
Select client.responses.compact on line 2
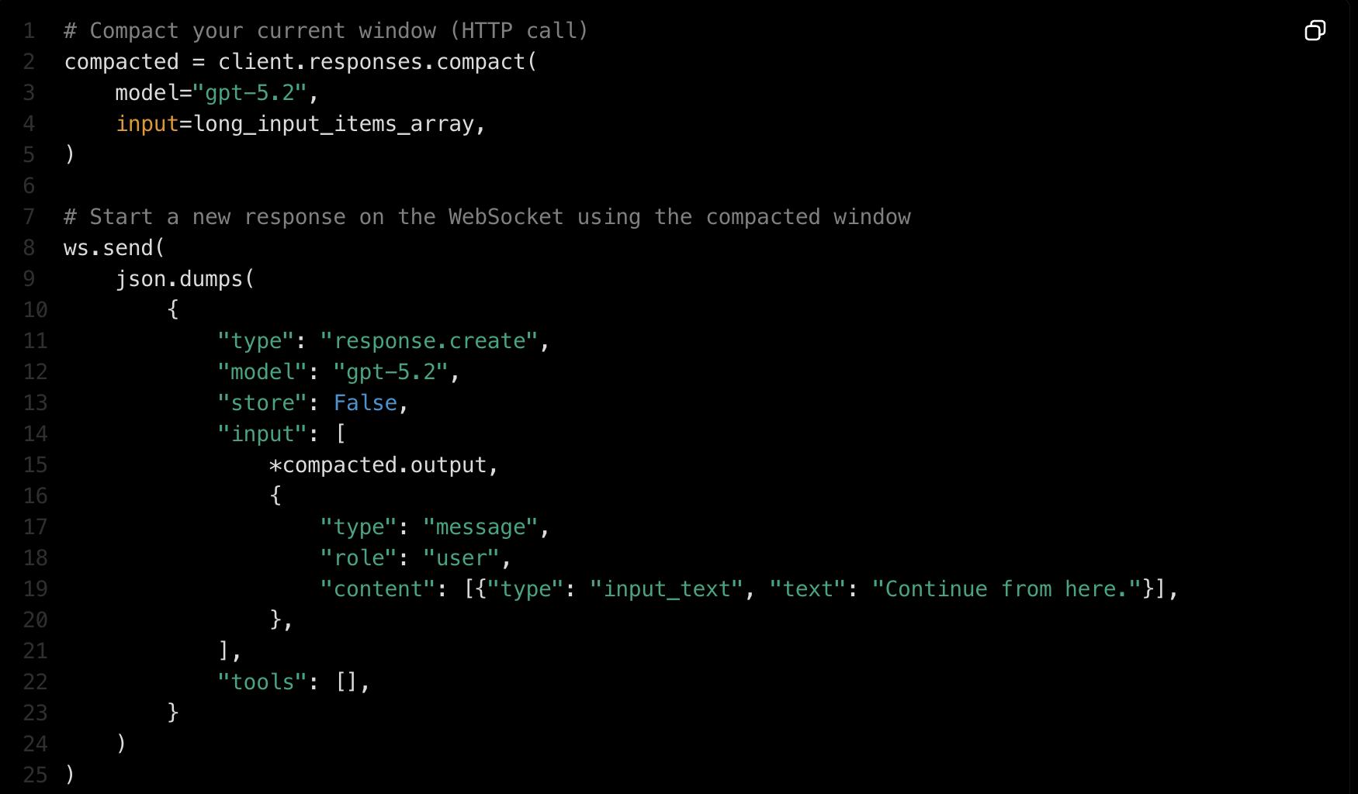click(x=375, y=61)
